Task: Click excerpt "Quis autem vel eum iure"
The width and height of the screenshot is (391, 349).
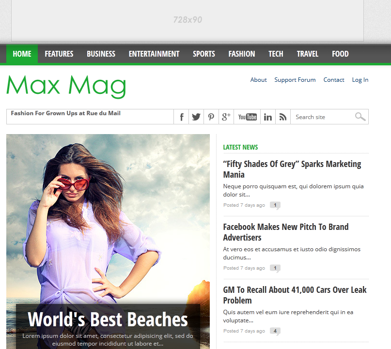Action: point(288,316)
